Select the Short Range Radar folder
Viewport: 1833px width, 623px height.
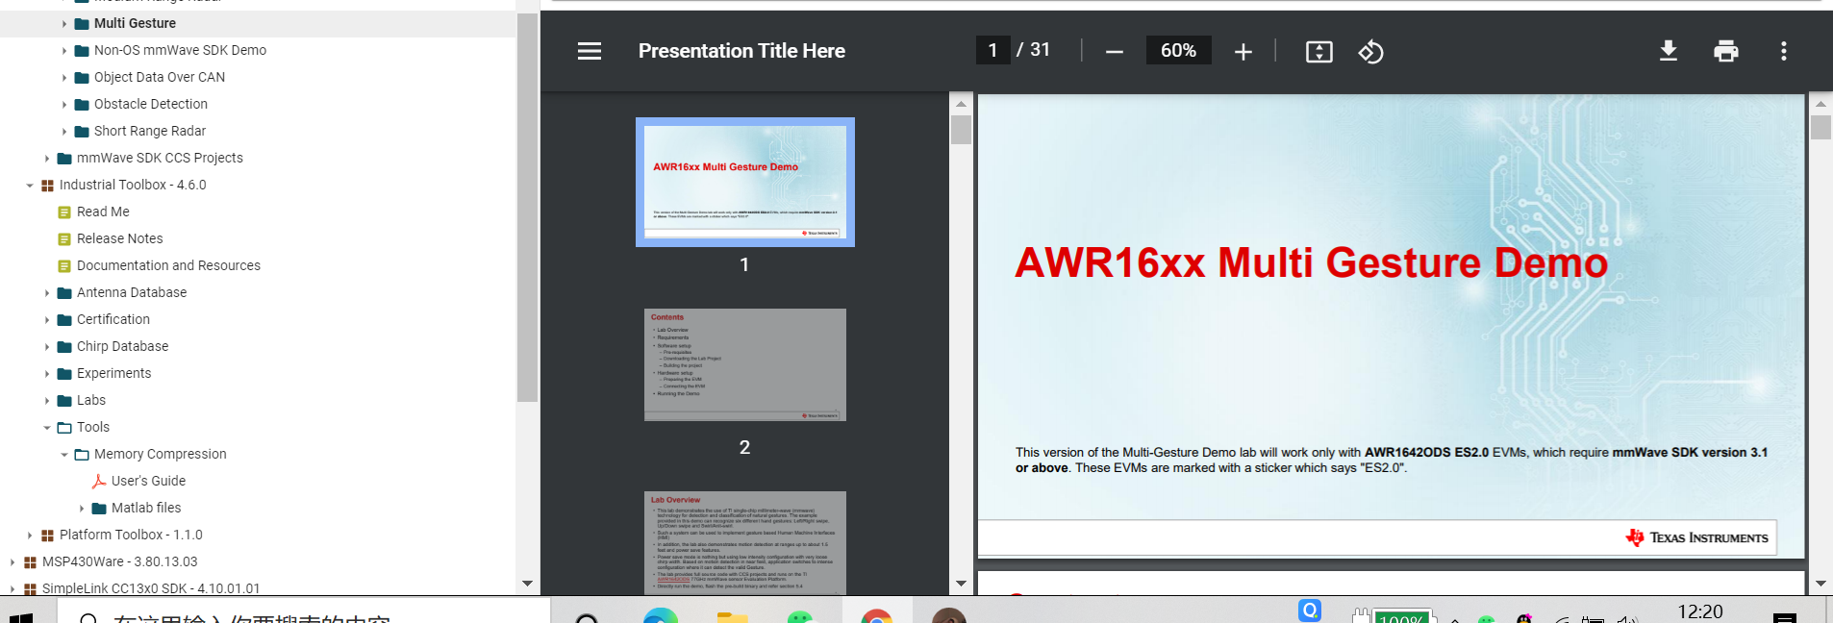tap(150, 131)
